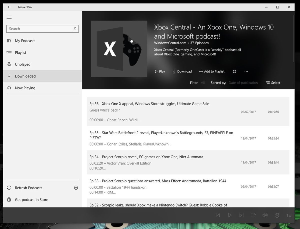Switch to My Podcasts in the sidebar
300x229 pixels.
click(x=25, y=40)
